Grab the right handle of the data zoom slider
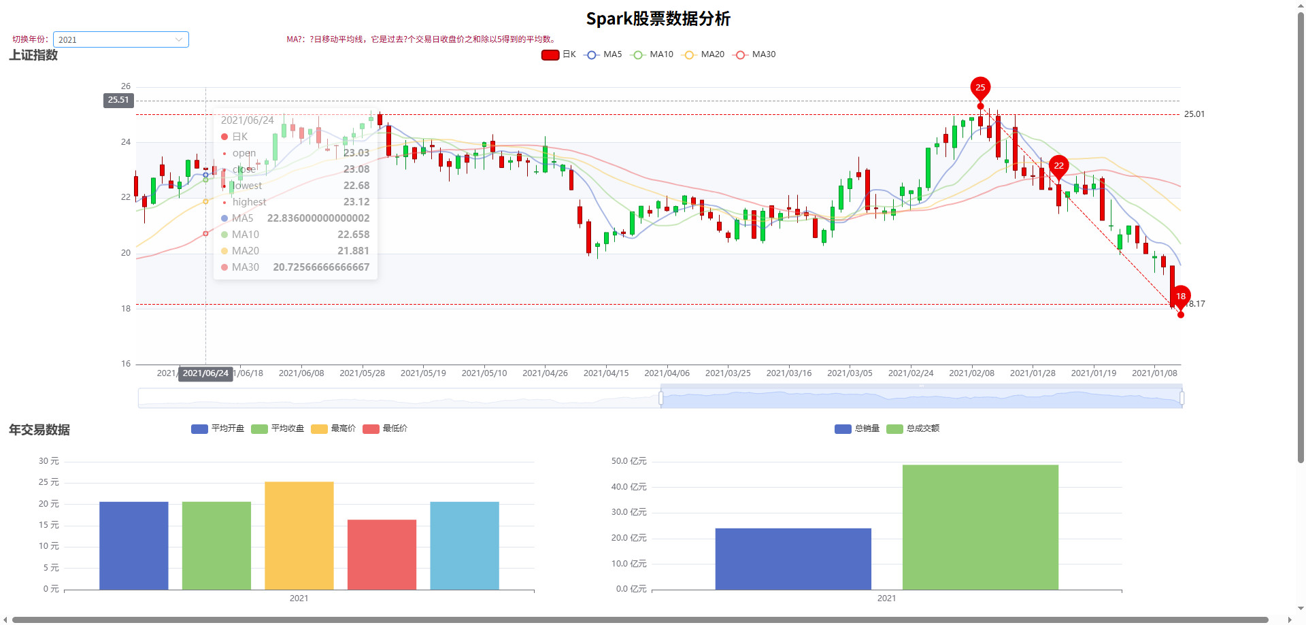The height and width of the screenshot is (625, 1306). click(x=1182, y=398)
